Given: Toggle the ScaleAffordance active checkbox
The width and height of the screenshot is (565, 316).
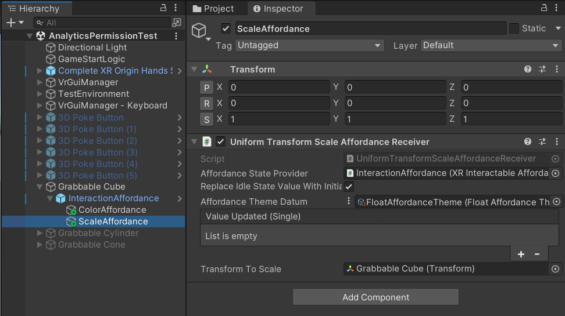Looking at the screenshot, I should pos(226,28).
